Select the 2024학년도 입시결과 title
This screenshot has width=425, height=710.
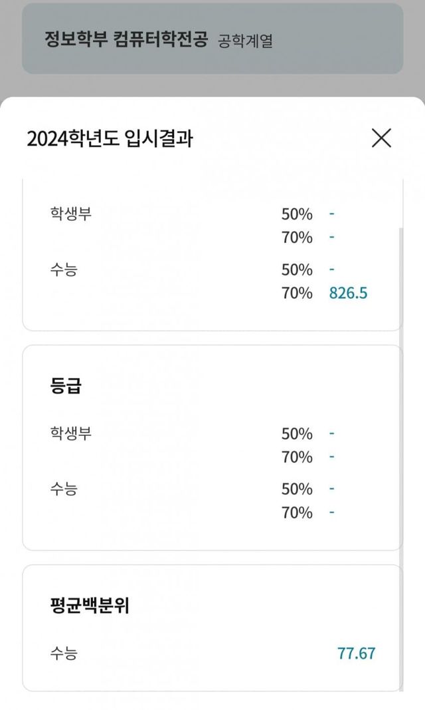[x=110, y=138]
